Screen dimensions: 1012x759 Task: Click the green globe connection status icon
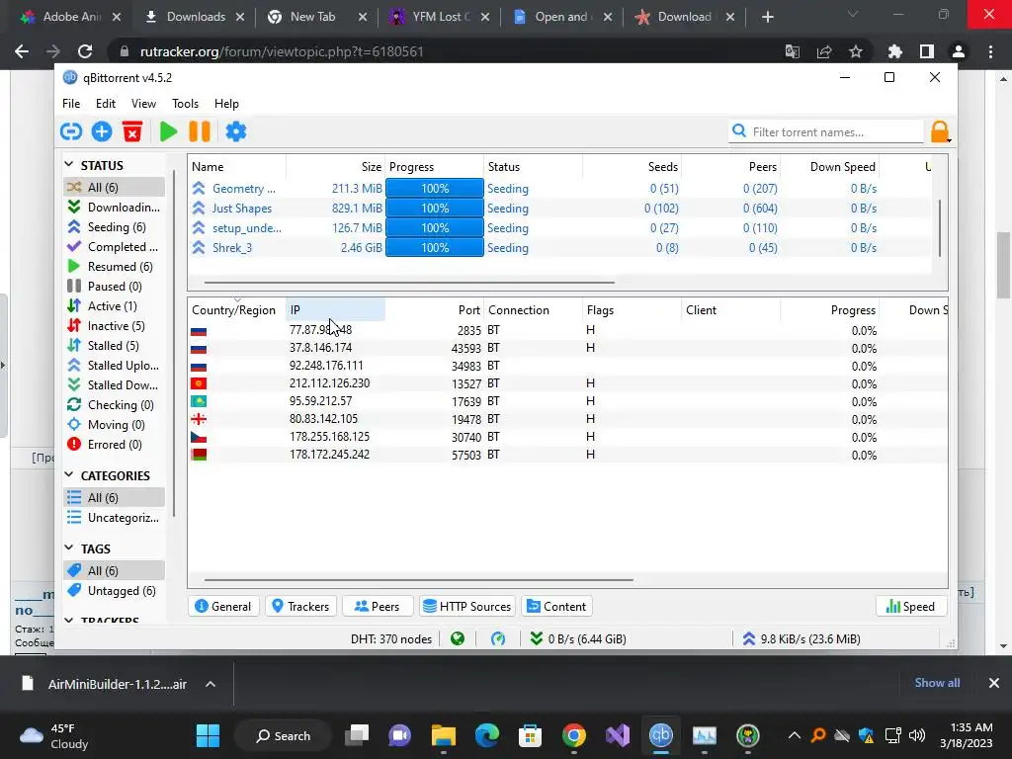[x=458, y=639]
